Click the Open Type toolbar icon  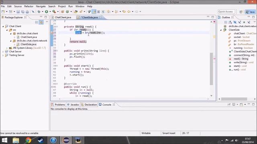tap(76, 12)
